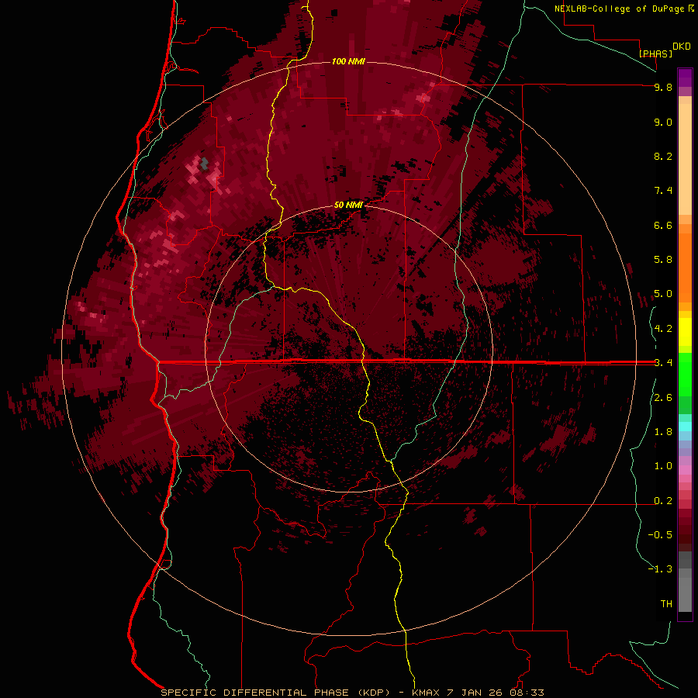Select the 1.0 value on the scale

tap(663, 467)
